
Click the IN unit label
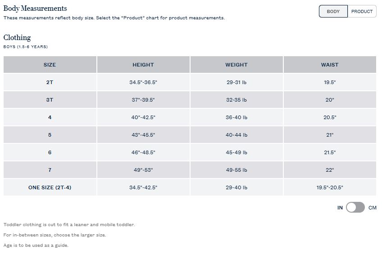[340, 208]
